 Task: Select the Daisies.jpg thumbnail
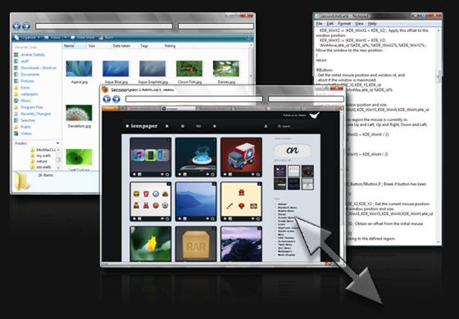226,69
